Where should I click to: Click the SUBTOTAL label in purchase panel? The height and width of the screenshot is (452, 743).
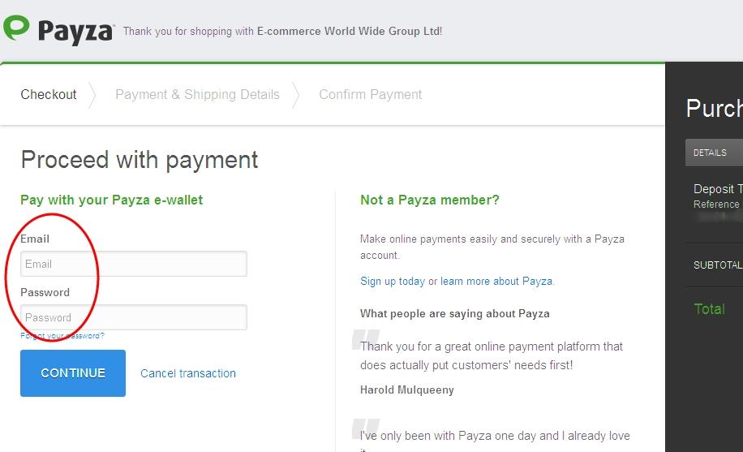(x=718, y=265)
